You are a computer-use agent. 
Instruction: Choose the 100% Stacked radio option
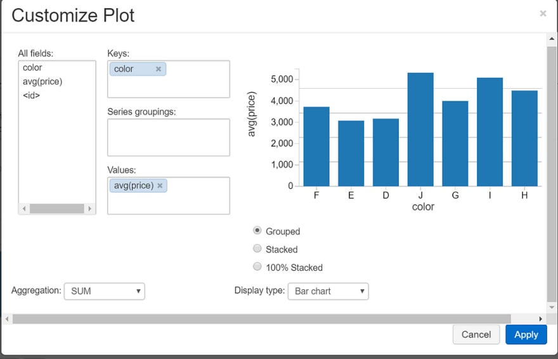pos(257,266)
